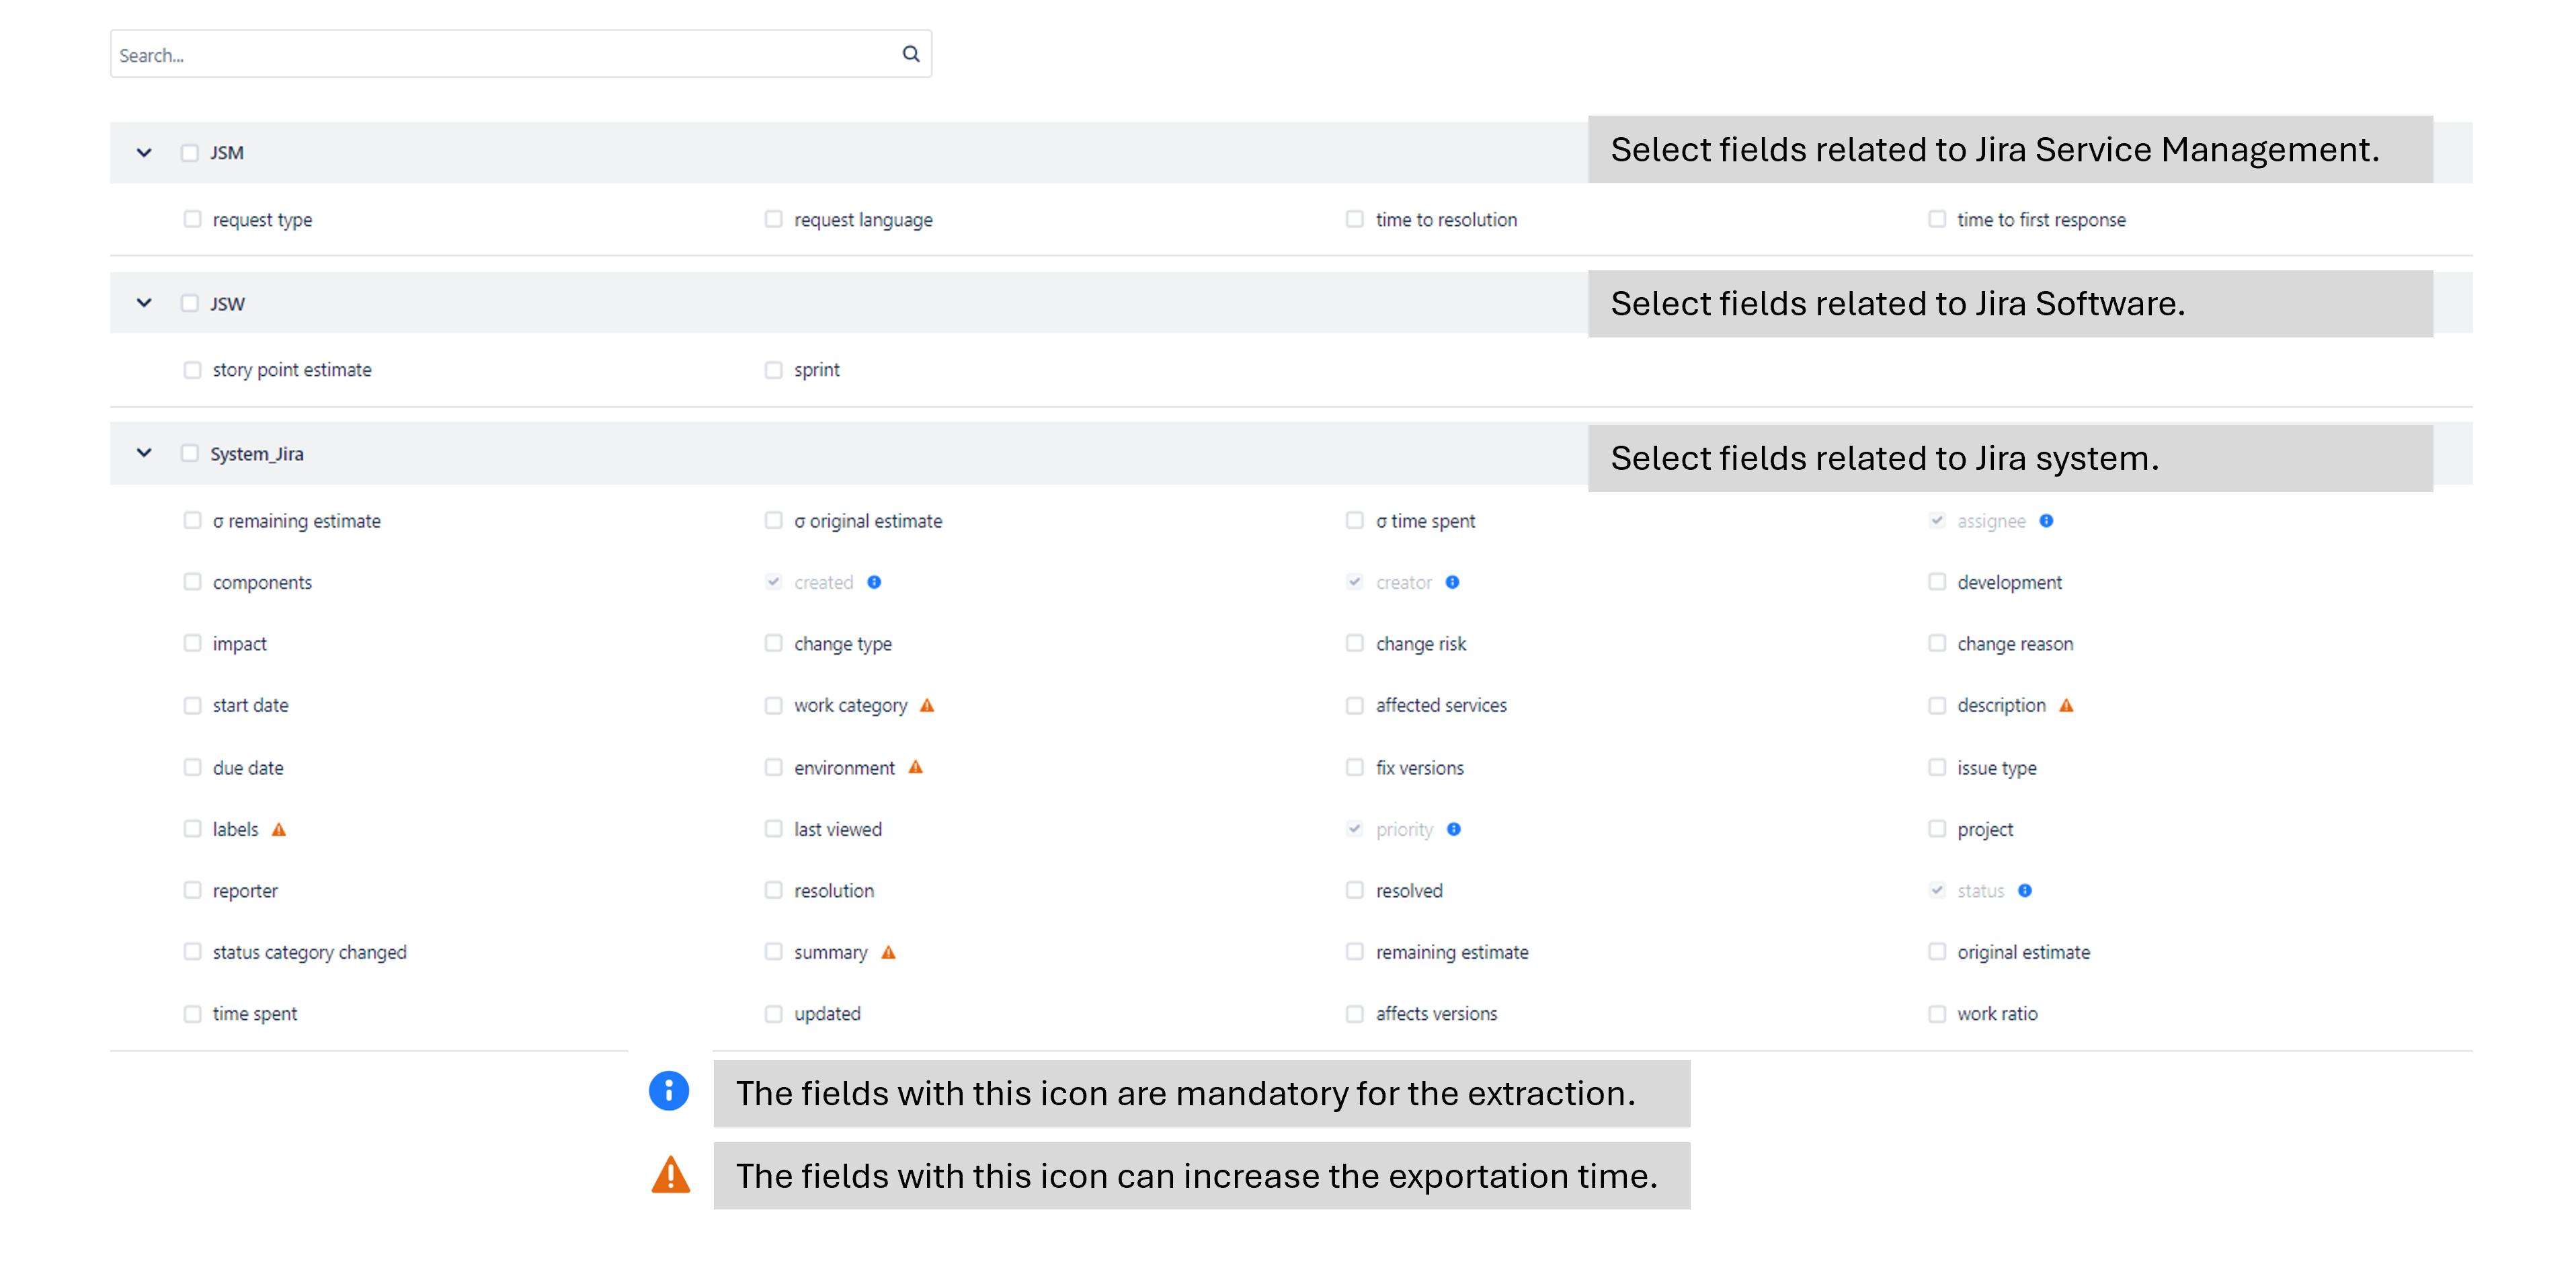Viewport: 2576px width, 1278px height.
Task: Check σ remaining estimate field
Action: [x=192, y=520]
